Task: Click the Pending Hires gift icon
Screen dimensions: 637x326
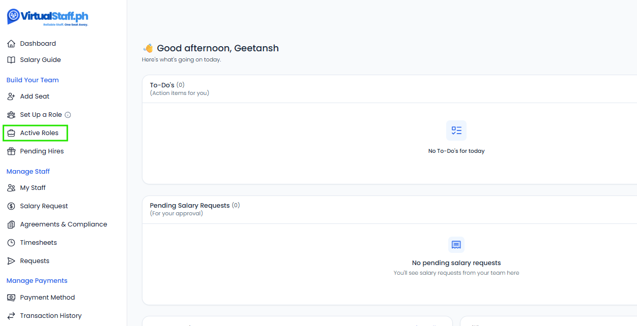Action: coord(11,151)
